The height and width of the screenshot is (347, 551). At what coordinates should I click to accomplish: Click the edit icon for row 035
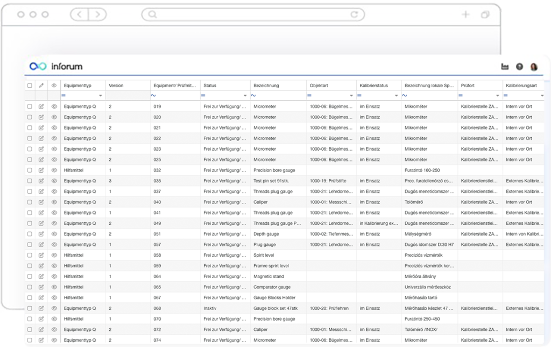[x=41, y=181]
